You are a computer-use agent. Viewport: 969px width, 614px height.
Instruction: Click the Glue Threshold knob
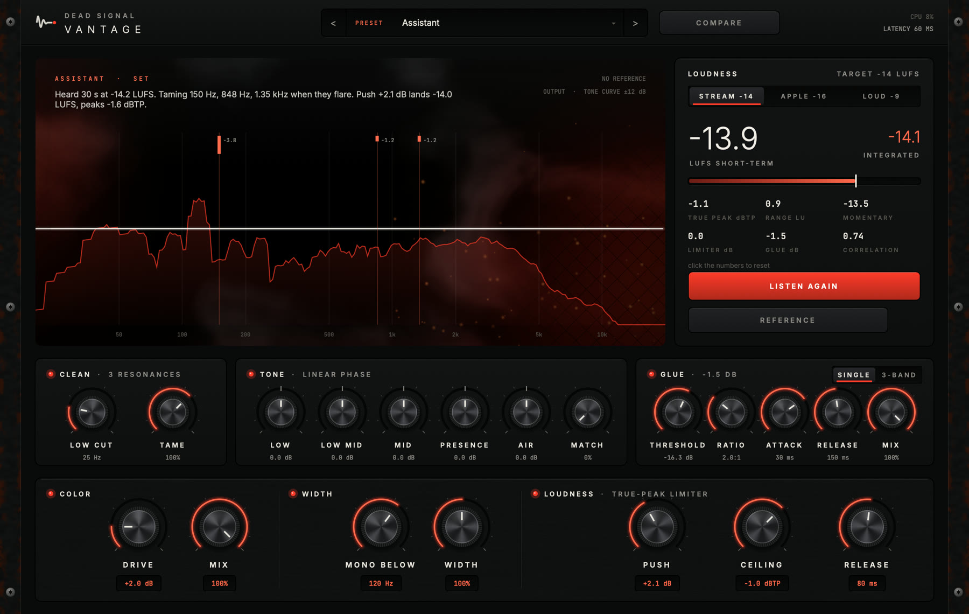click(678, 412)
